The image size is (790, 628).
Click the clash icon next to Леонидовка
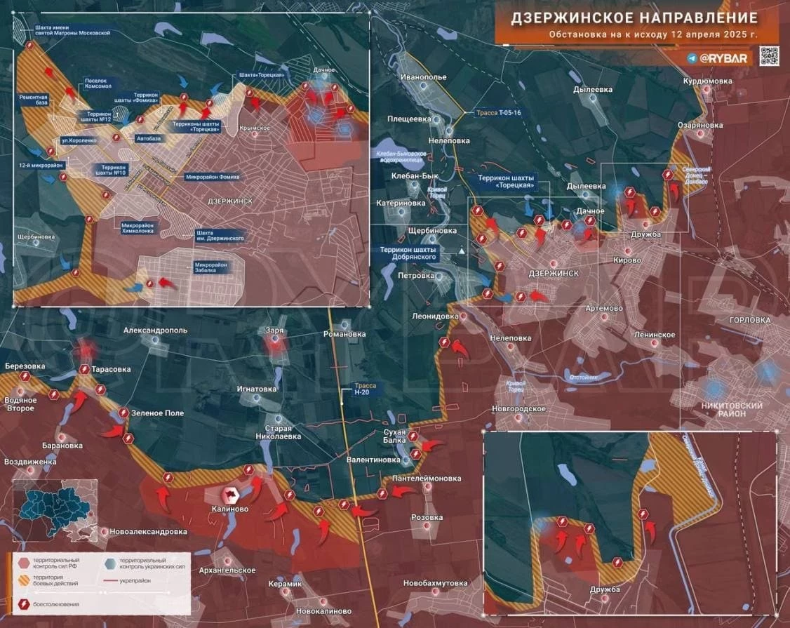click(443, 342)
